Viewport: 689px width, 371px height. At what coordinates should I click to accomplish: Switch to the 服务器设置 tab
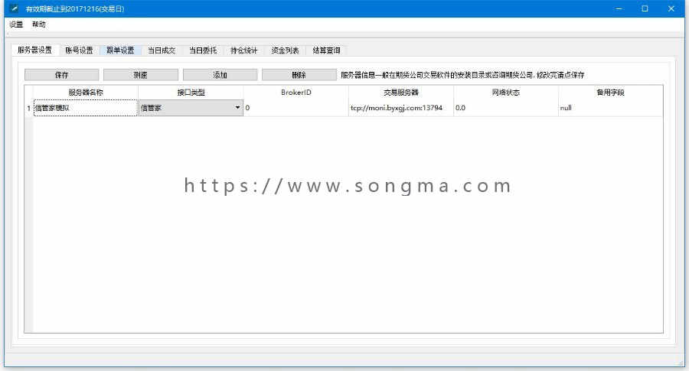point(34,50)
